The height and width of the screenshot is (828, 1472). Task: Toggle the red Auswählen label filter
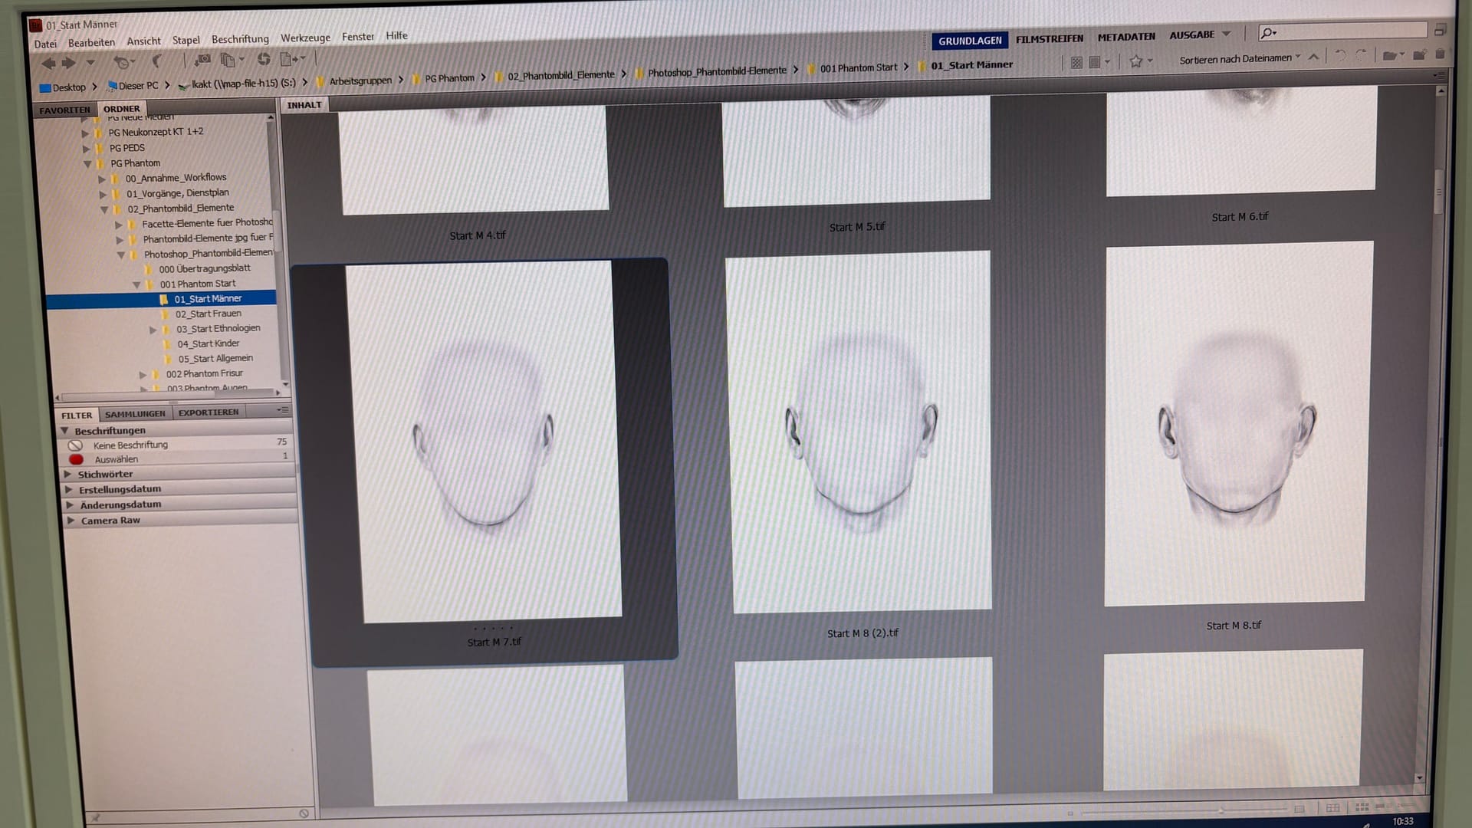click(x=117, y=460)
